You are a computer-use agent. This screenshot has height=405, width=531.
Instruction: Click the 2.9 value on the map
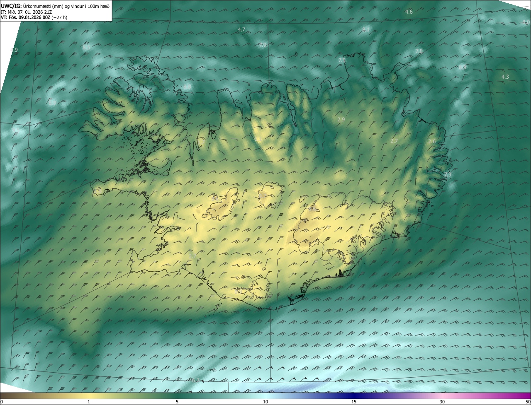point(341,119)
